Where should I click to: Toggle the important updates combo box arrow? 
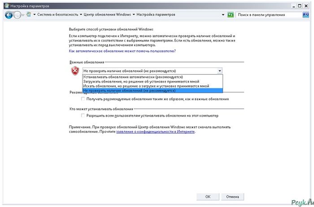[x=220, y=71]
